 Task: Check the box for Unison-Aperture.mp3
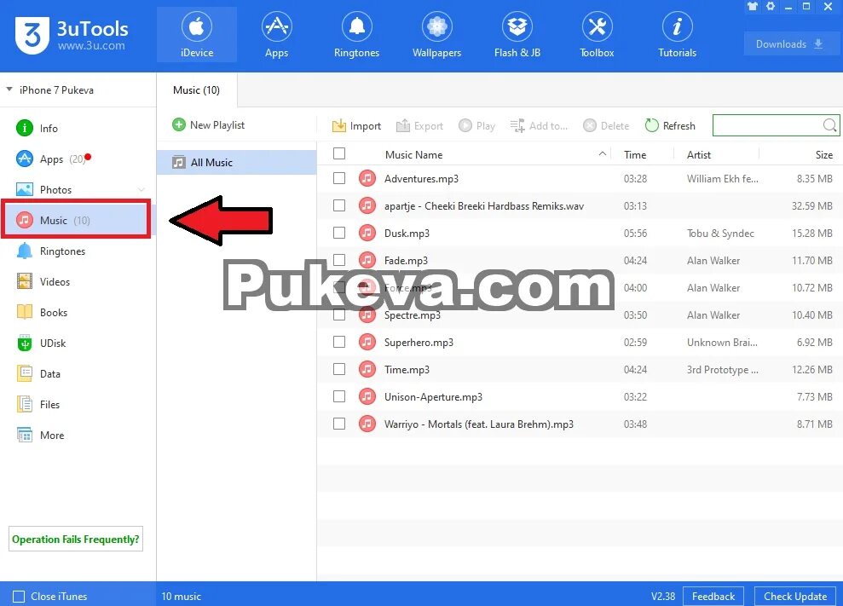tap(338, 397)
